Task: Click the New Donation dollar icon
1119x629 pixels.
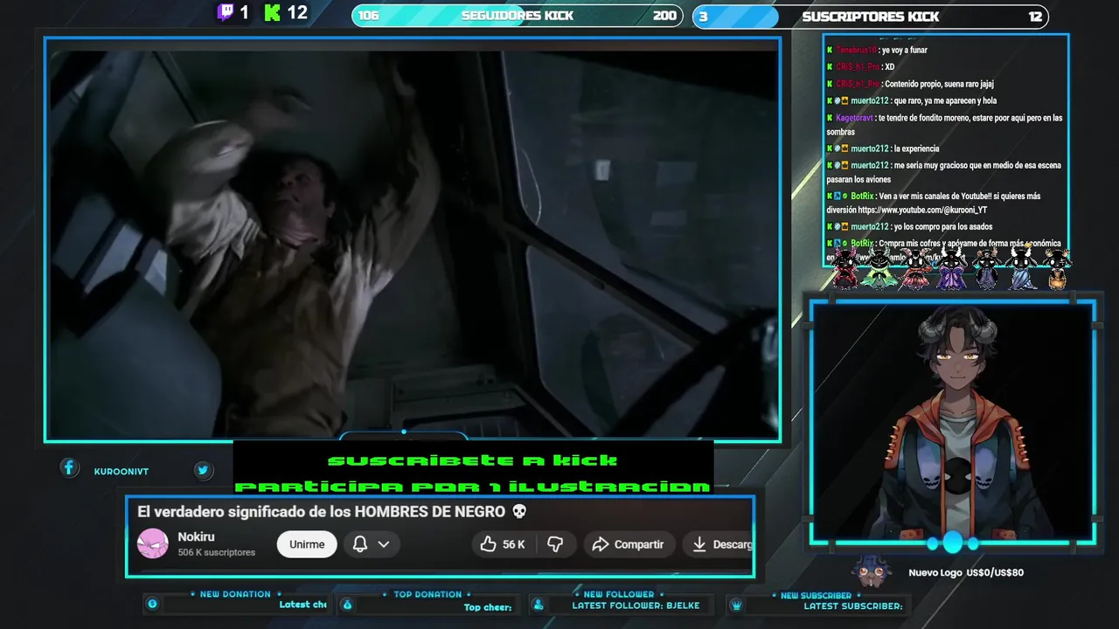Action: coord(152,605)
